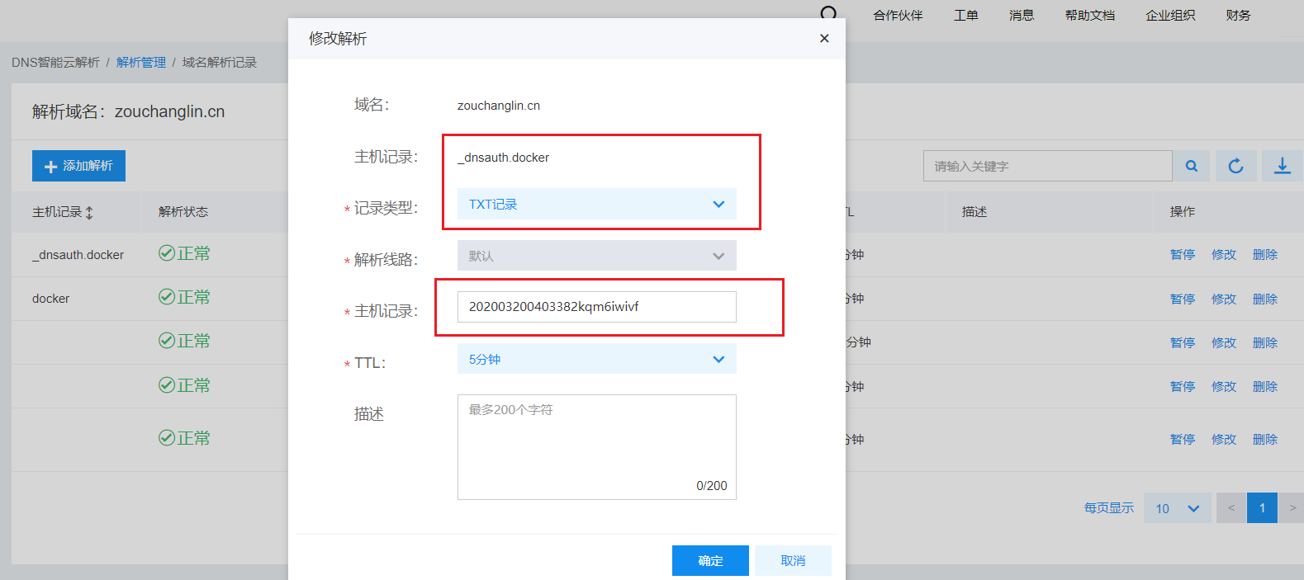Open the 帮助文档 menu item

(x=1089, y=16)
